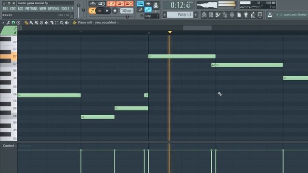Open the content download button
Screen dimensions: 308x173
270,15
